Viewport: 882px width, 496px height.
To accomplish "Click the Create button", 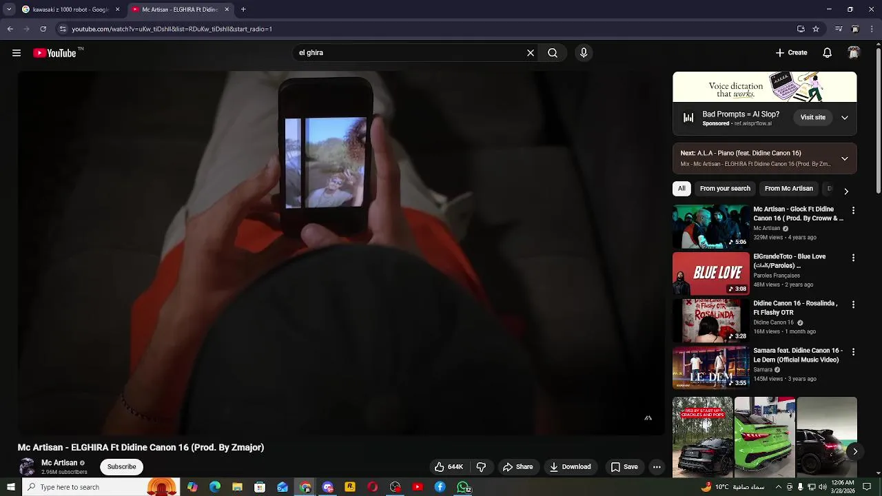I will click(x=791, y=53).
